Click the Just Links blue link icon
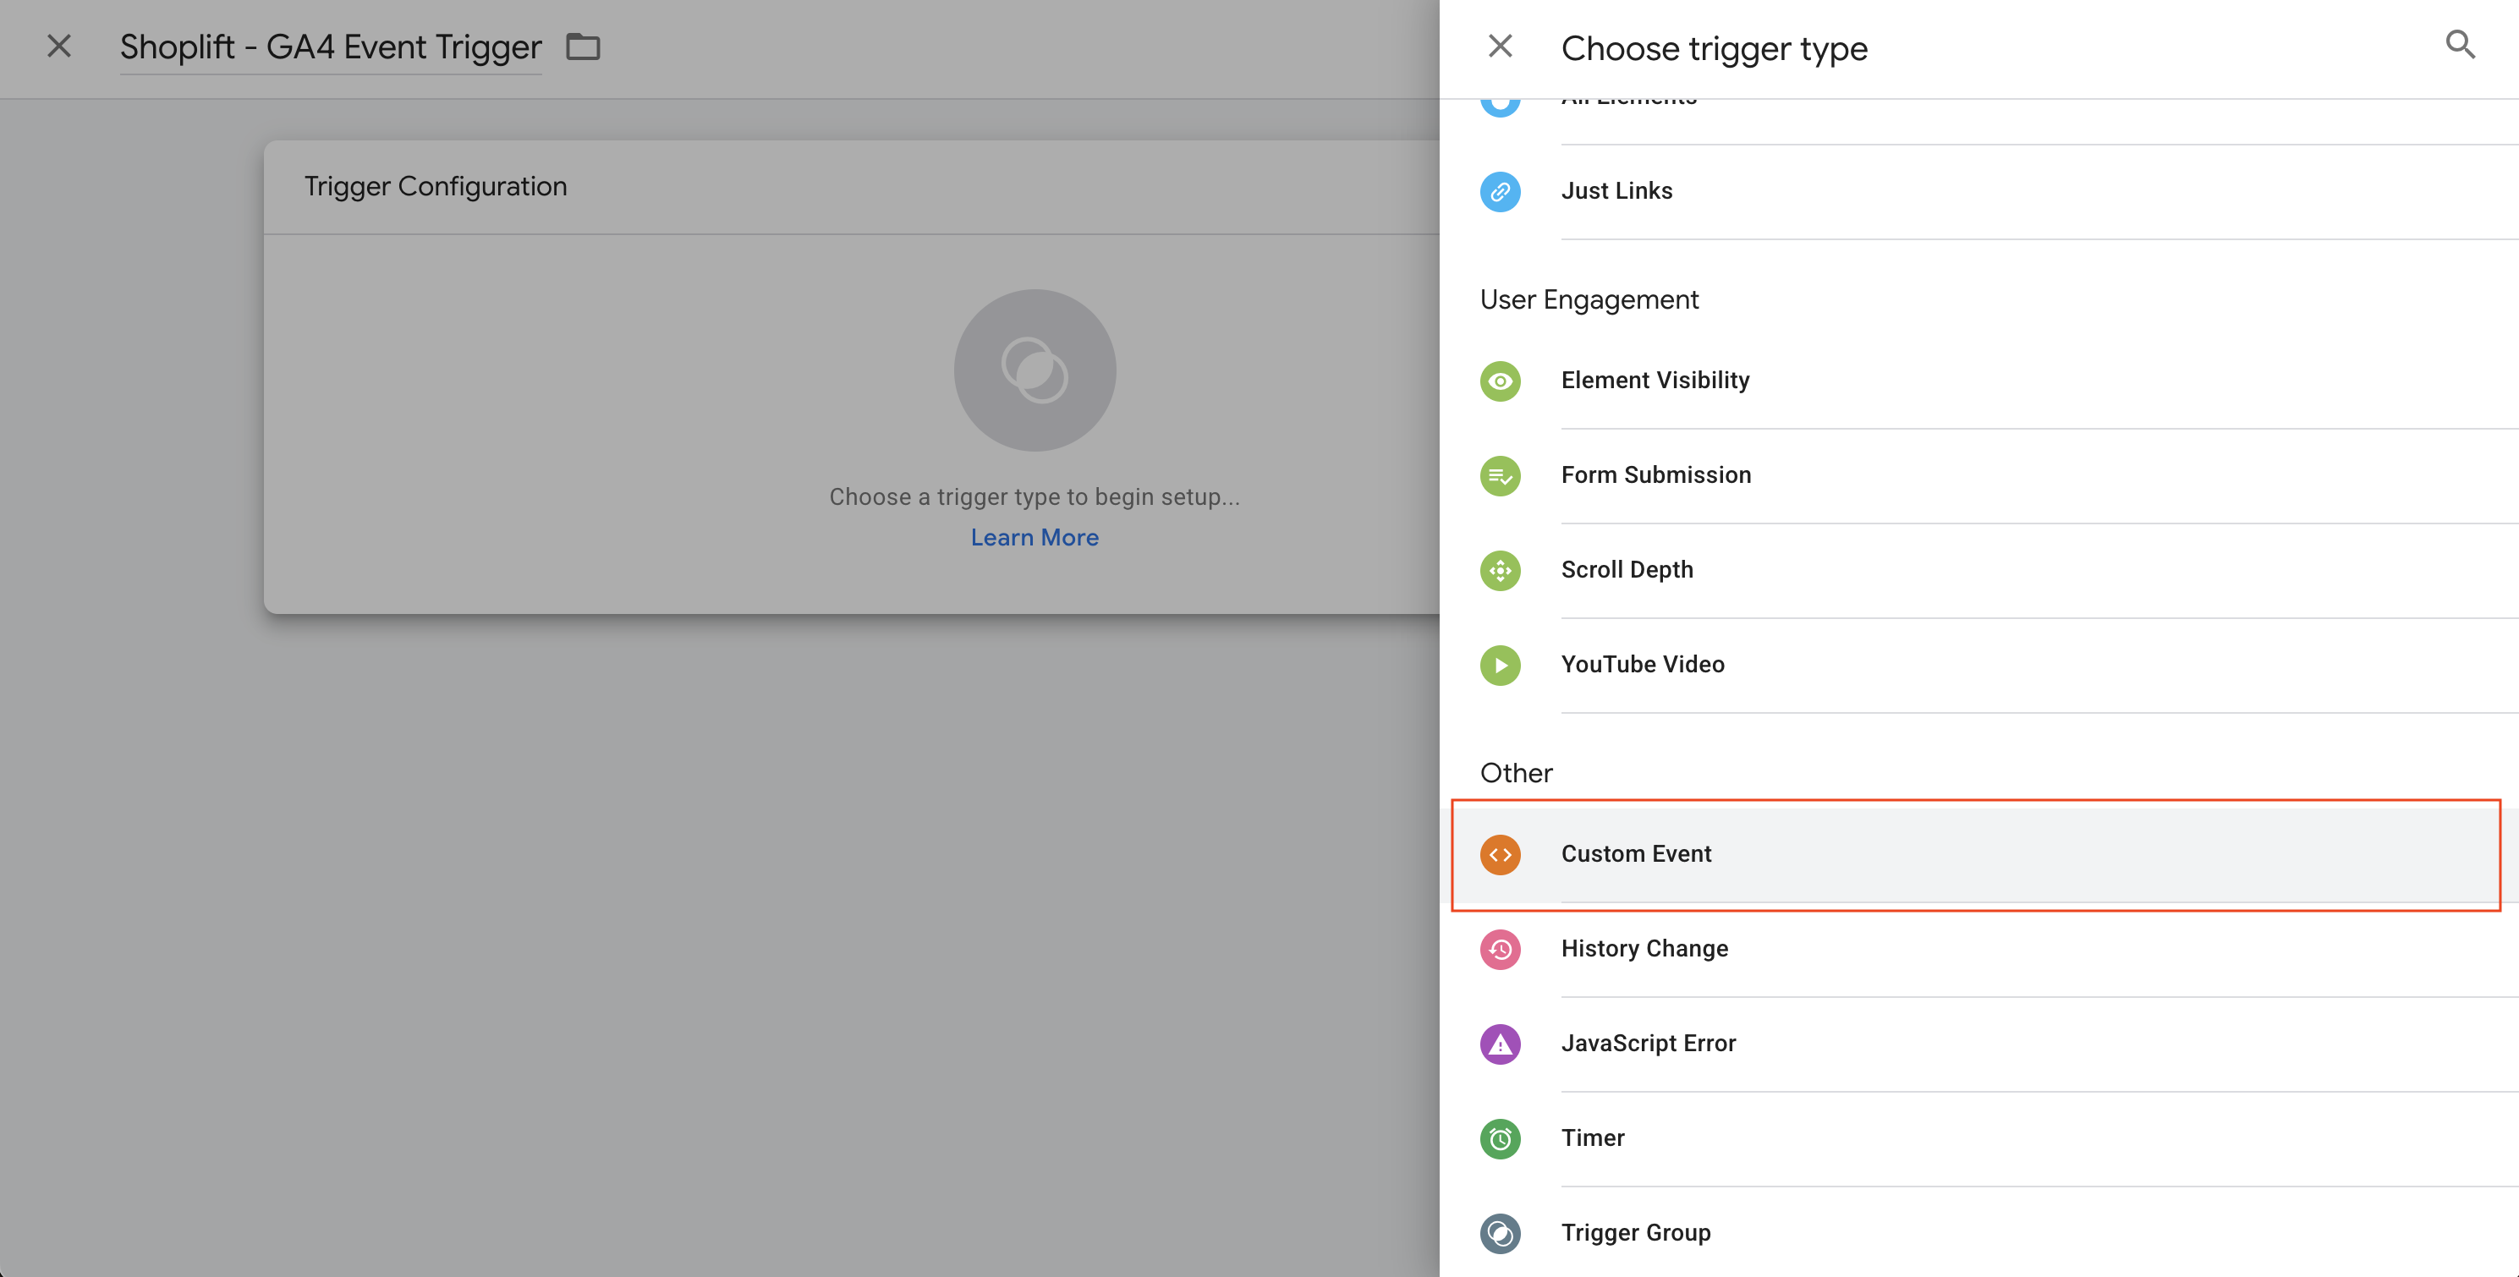 pos(1499,192)
